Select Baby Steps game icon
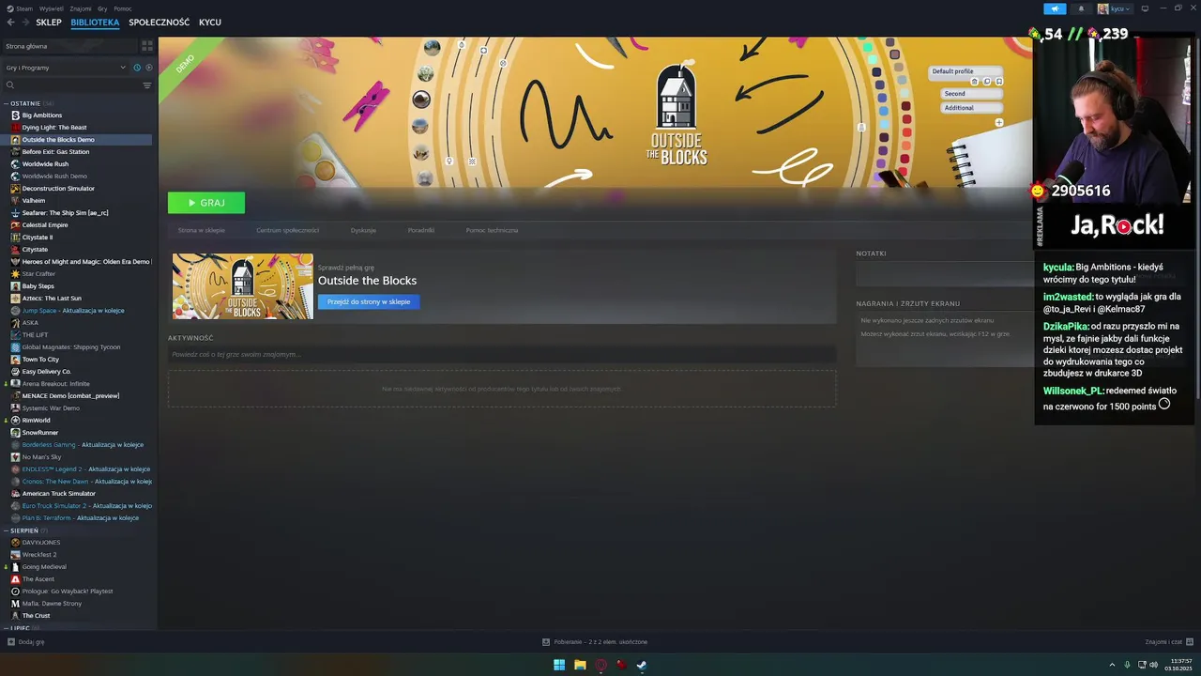The width and height of the screenshot is (1201, 676). [x=15, y=286]
